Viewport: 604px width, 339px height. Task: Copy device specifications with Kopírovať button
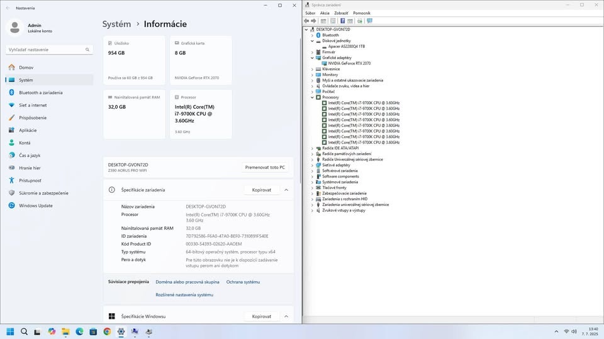pos(261,190)
